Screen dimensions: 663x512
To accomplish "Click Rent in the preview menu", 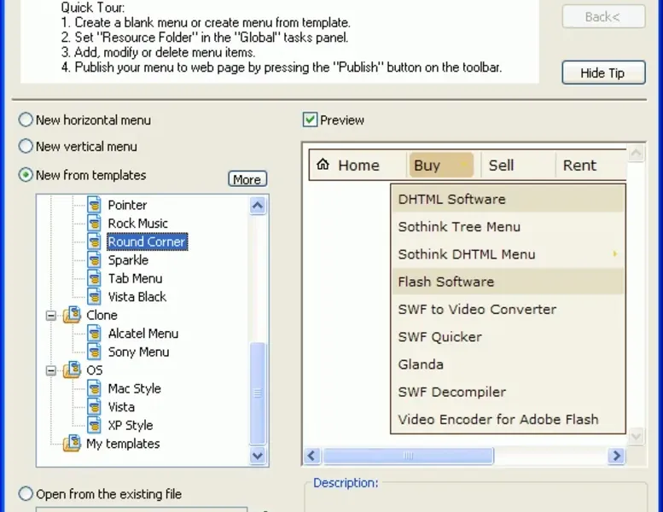I will click(x=579, y=166).
